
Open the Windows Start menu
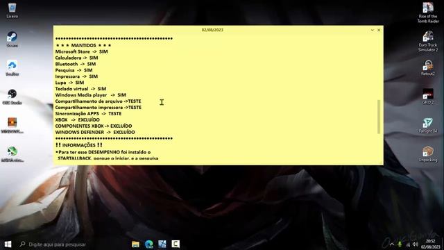[8, 244]
